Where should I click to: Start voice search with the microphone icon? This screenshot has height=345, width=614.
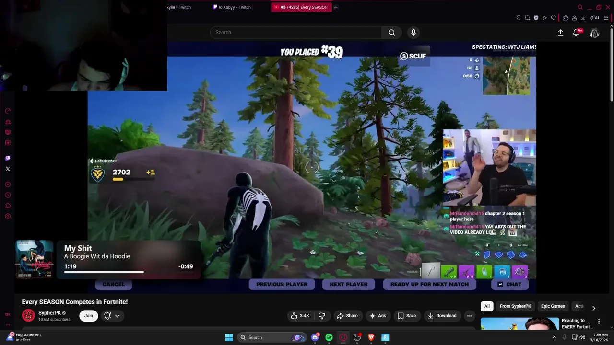point(413,33)
